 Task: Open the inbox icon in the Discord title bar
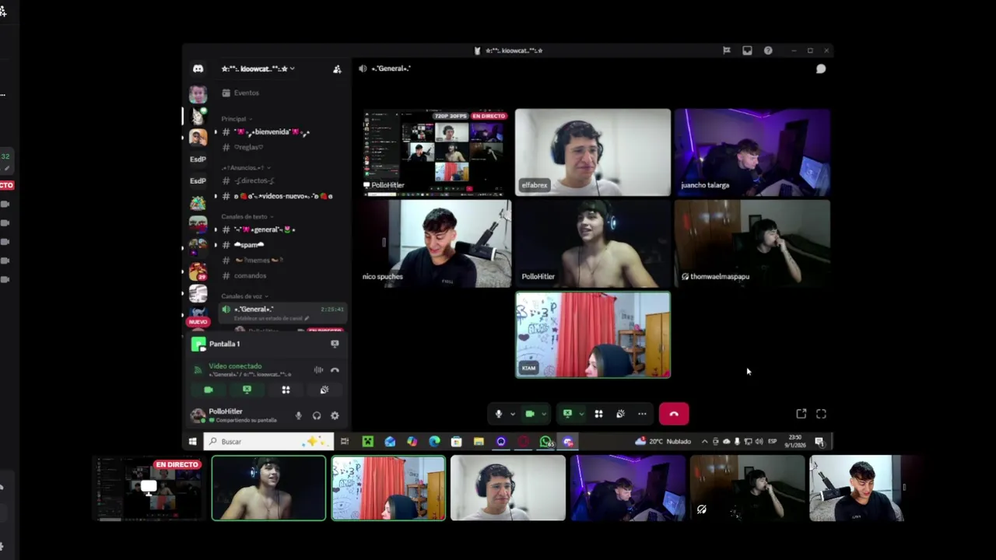tap(747, 51)
